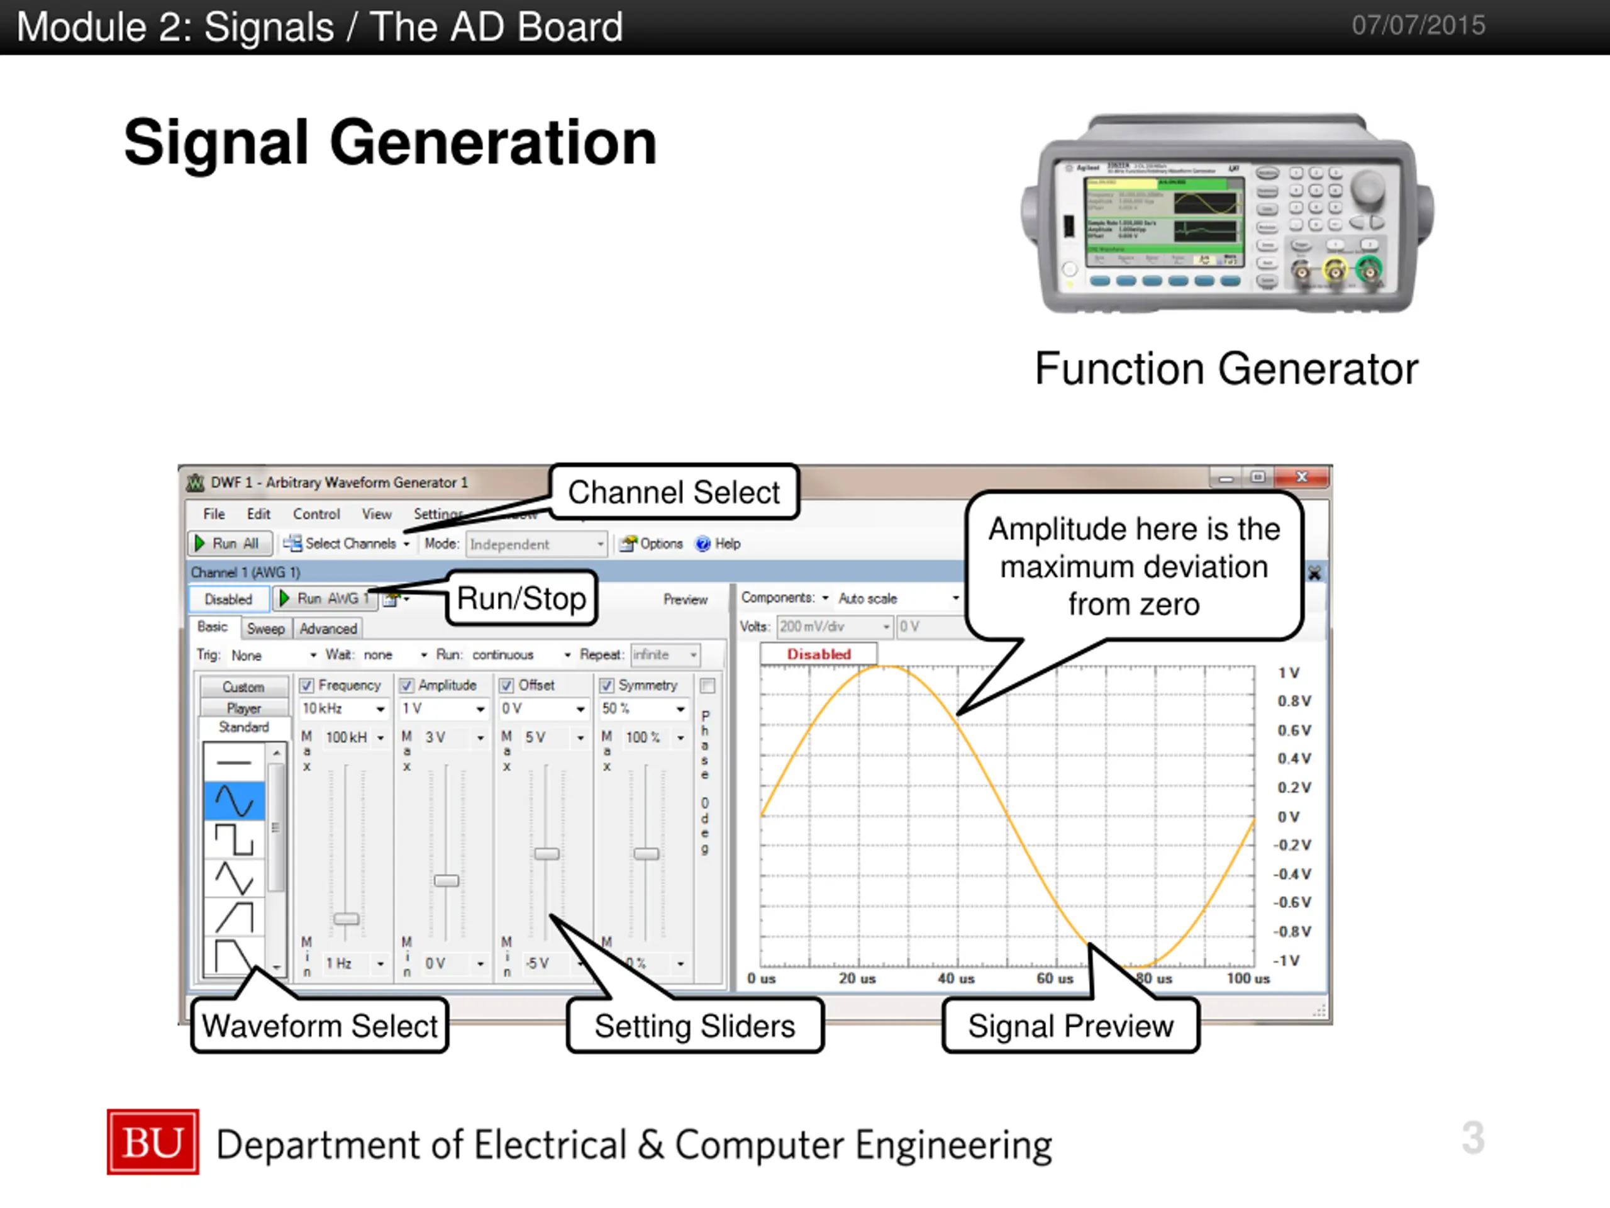Open the Options toolbar icon

628,544
